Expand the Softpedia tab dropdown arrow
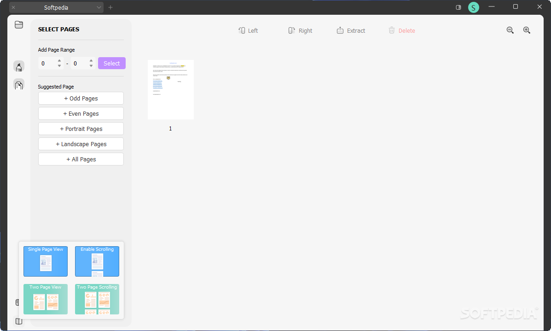This screenshot has height=331, width=551. point(99,7)
